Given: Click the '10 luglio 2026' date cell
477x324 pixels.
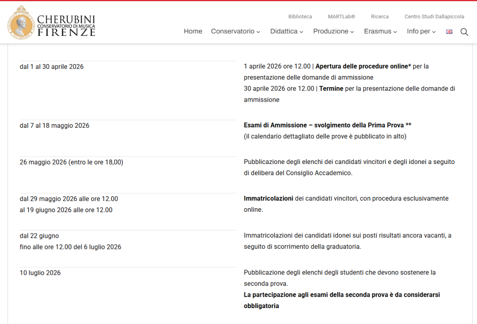Looking at the screenshot, I should (40, 273).
